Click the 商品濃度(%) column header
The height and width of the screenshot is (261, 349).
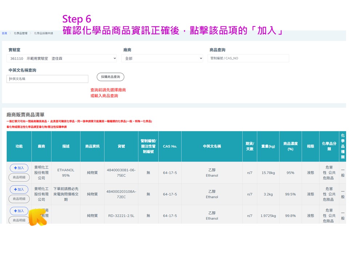click(x=290, y=146)
